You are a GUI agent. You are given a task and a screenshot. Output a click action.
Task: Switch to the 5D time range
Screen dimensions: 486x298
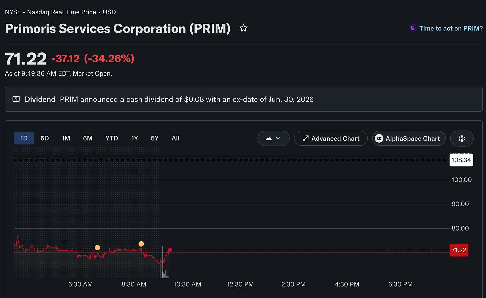45,138
